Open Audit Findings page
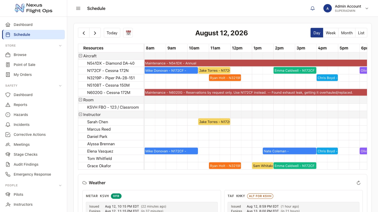The height and width of the screenshot is (212, 378). pos(33,164)
